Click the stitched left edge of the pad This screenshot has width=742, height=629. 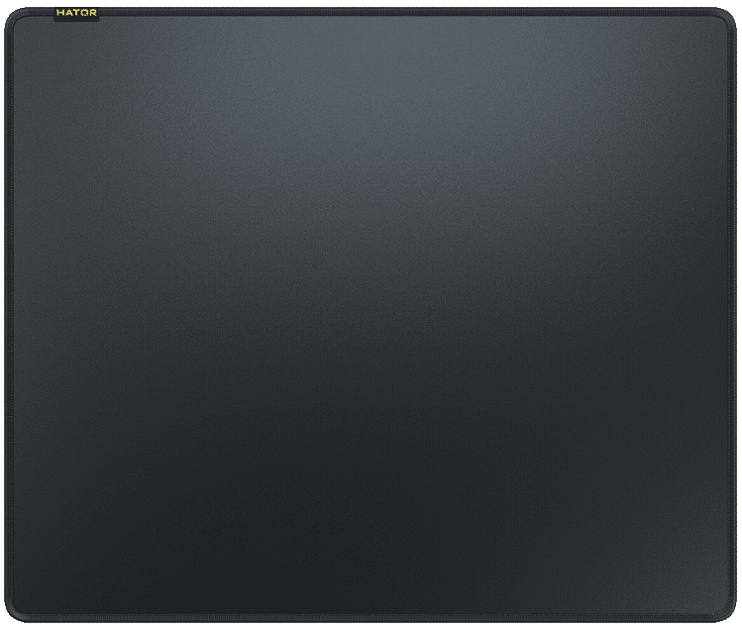click(x=9, y=315)
